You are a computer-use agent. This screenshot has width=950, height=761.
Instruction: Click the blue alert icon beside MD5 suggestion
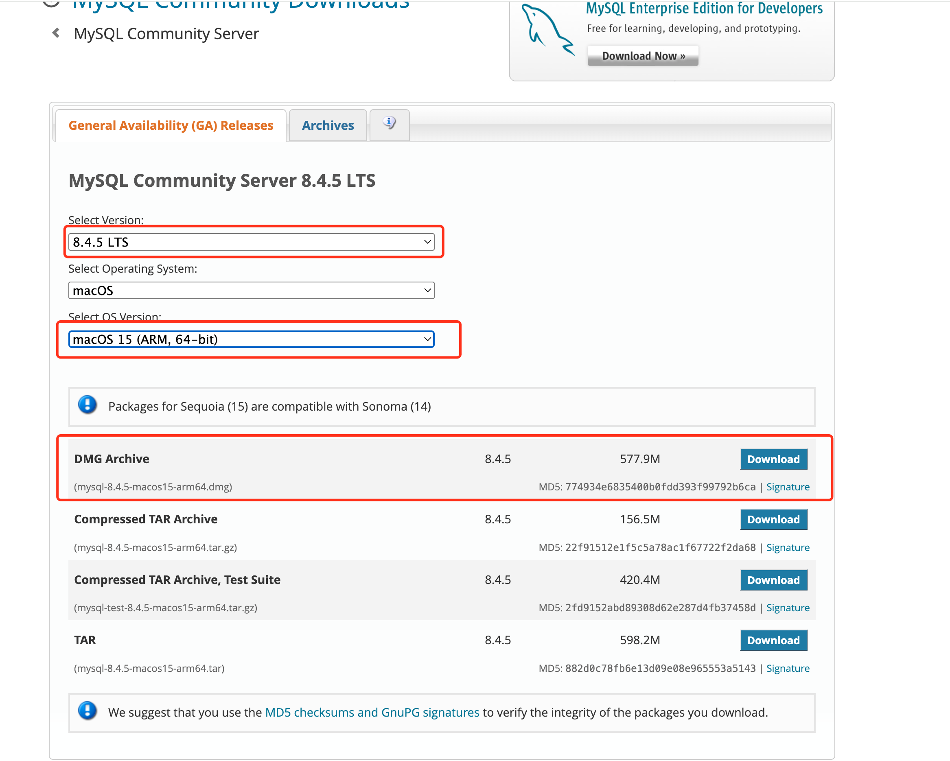(x=87, y=711)
